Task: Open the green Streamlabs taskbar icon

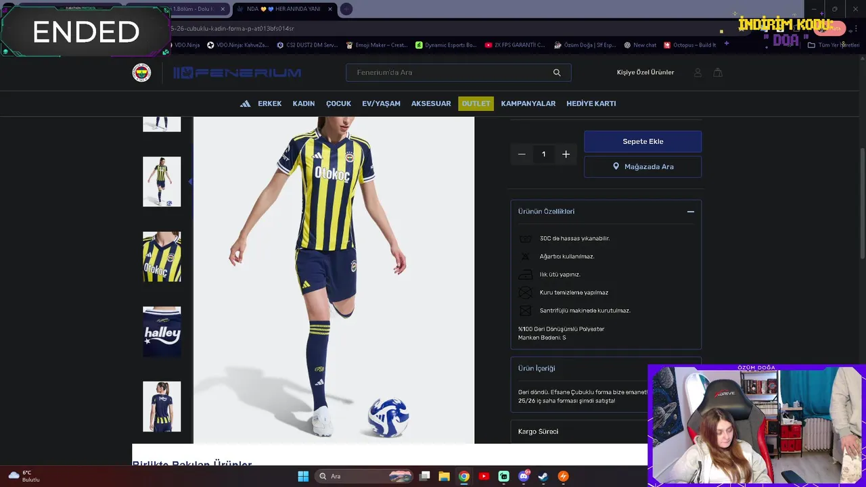Action: (503, 476)
